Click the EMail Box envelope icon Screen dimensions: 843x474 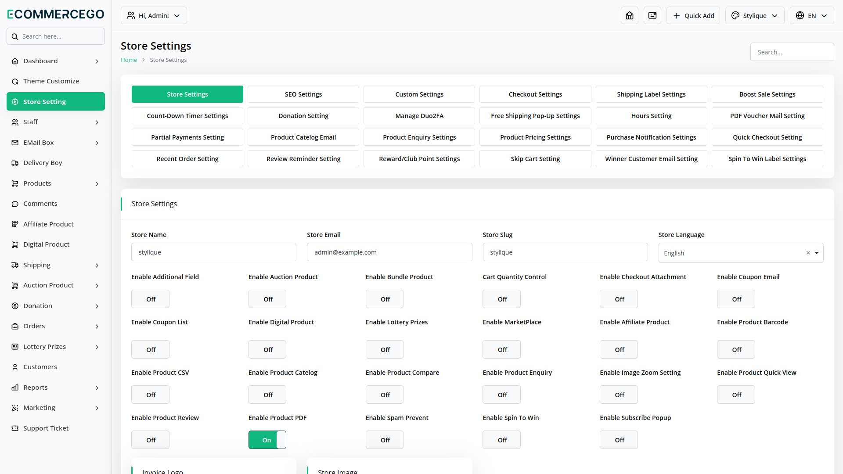pos(15,143)
